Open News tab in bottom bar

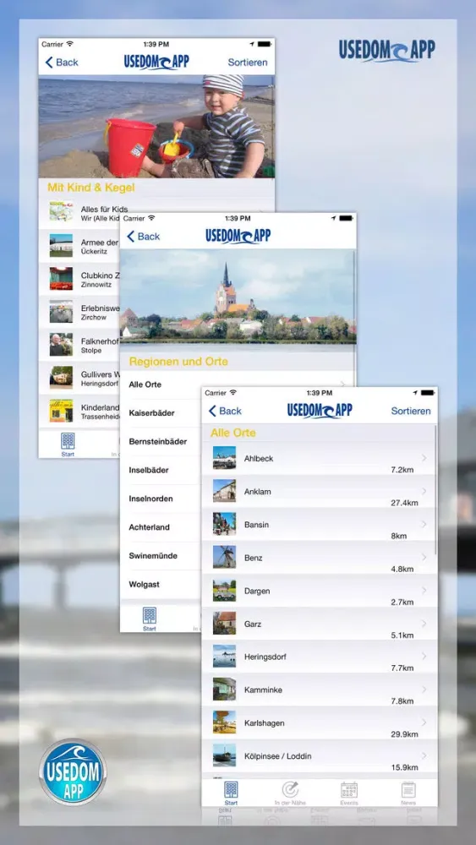point(408,793)
